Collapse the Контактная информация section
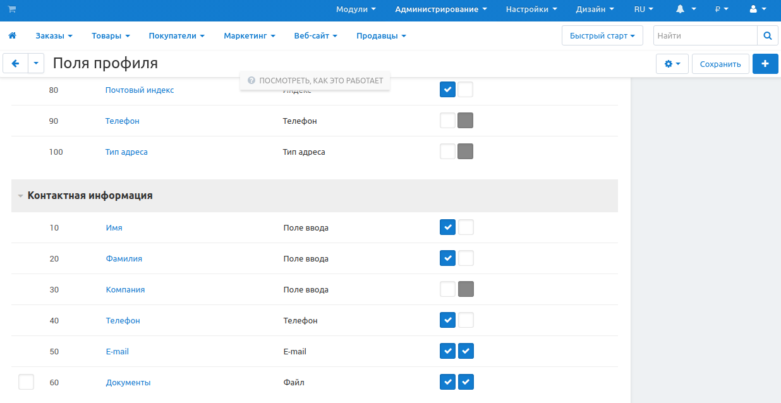 click(20, 196)
